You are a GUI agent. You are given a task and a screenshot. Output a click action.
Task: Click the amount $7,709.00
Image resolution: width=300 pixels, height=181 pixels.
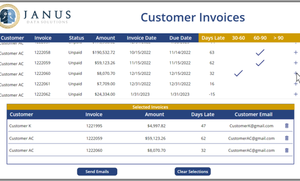(106, 84)
